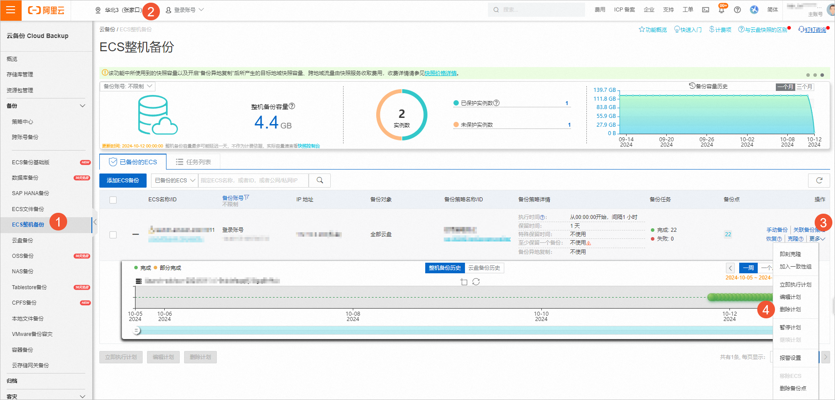Choose 加入一致性组 from menu
Screen dimensions: 835x400
pyautogui.click(x=795, y=267)
